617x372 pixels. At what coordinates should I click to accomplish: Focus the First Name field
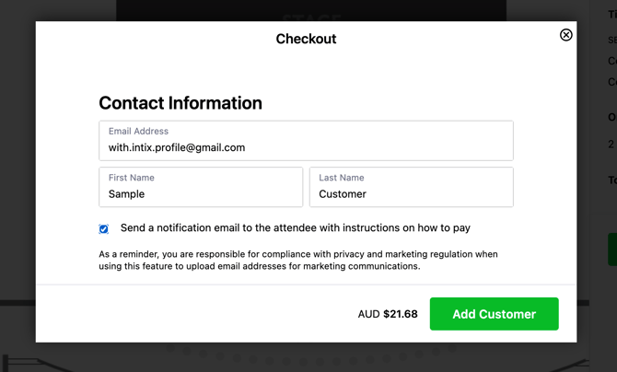tap(201, 187)
